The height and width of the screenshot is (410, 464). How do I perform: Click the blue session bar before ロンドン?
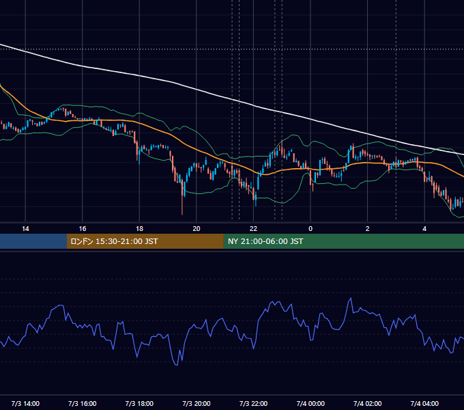point(33,241)
